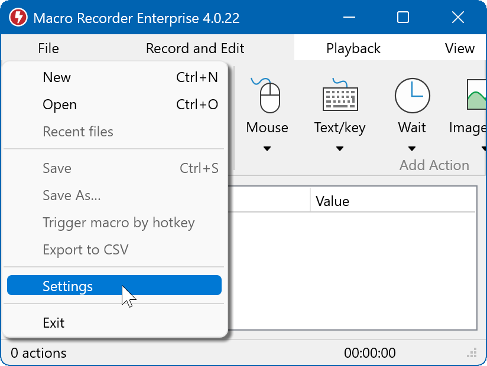Expand the dropdown arrow under Mouse
This screenshot has width=487, height=366.
pos(267,149)
